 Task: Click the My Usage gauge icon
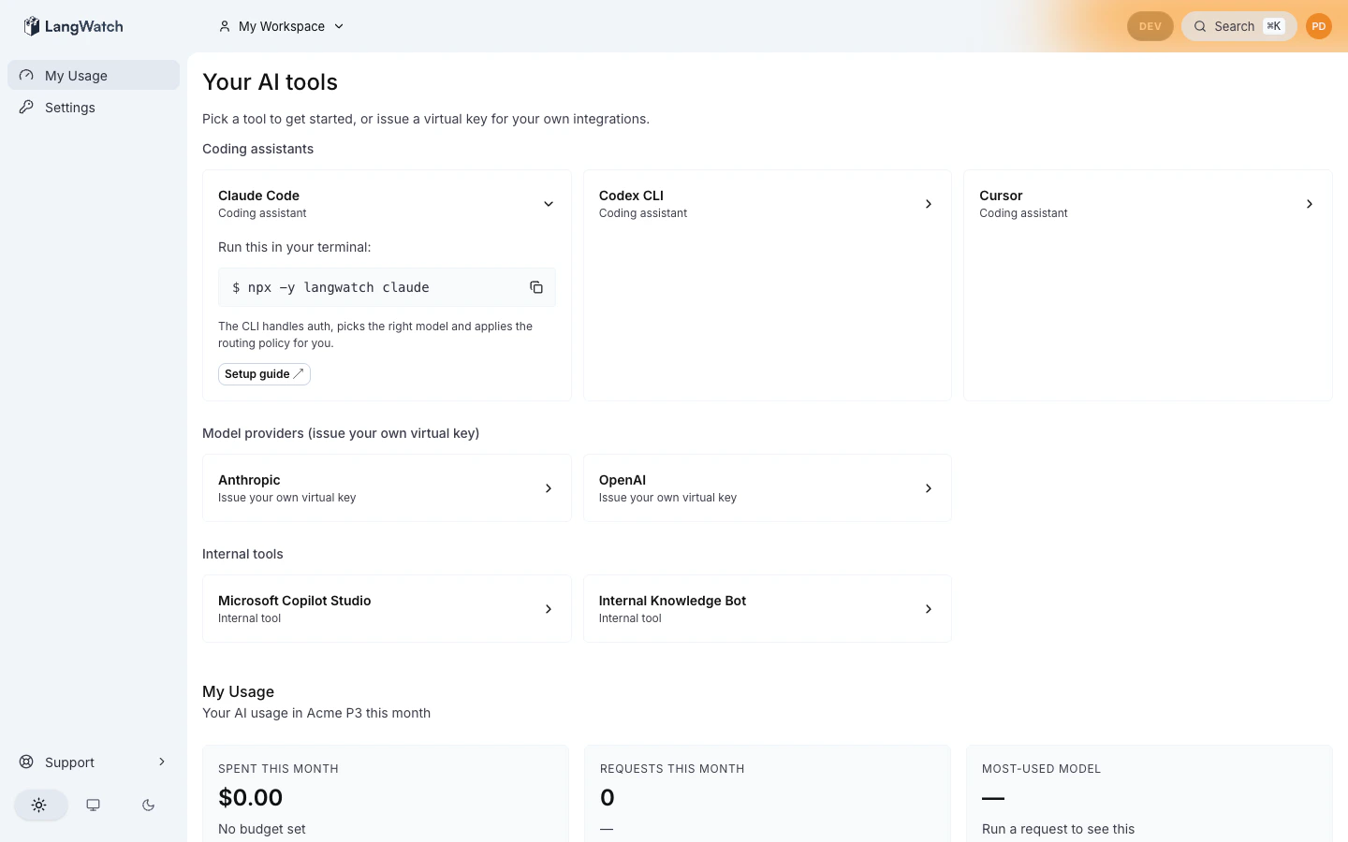(x=26, y=75)
